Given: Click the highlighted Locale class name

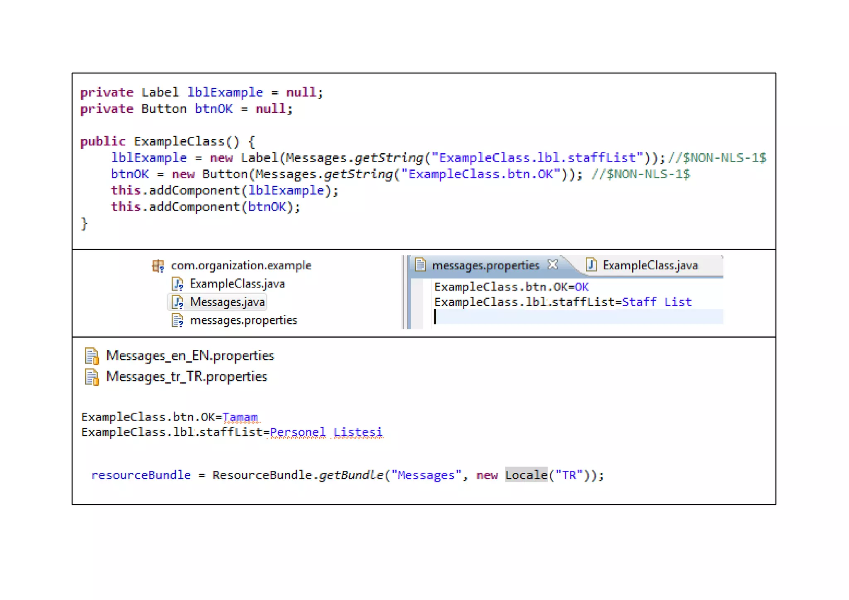Looking at the screenshot, I should point(526,475).
